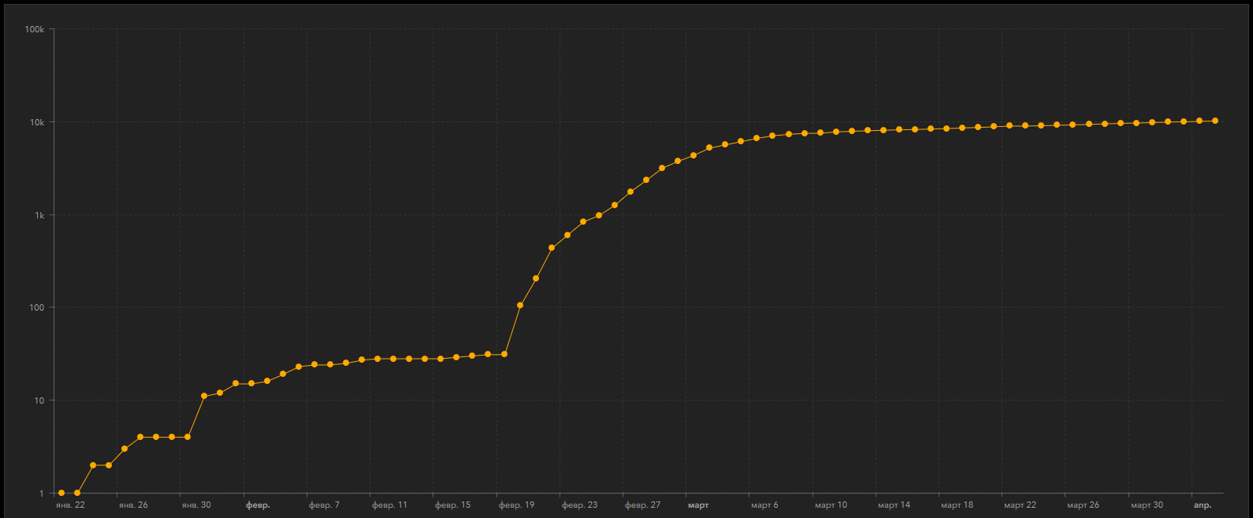The height and width of the screenshot is (518, 1253).
Task: Click the 'февр. 19' date label
Action: click(x=516, y=505)
